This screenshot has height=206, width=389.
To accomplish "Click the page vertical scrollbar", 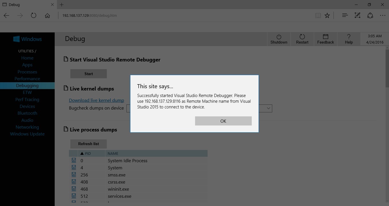I will pyautogui.click(x=387, y=68).
